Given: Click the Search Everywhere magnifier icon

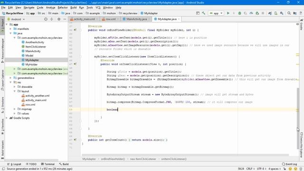Looking at the screenshot, I should (289, 13).
